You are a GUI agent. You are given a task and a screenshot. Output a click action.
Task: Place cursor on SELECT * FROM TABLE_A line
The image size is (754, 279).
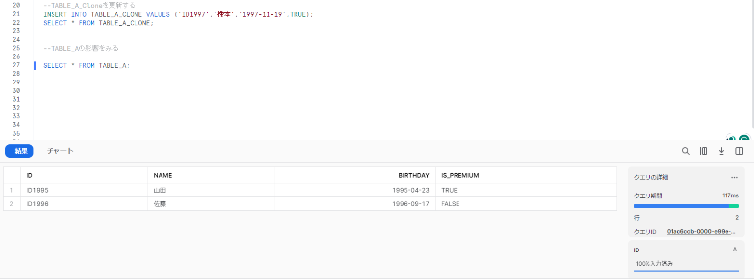pyautogui.click(x=86, y=65)
